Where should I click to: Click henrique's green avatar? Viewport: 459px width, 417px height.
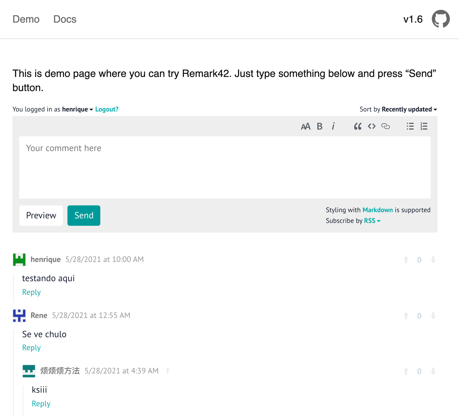click(19, 260)
